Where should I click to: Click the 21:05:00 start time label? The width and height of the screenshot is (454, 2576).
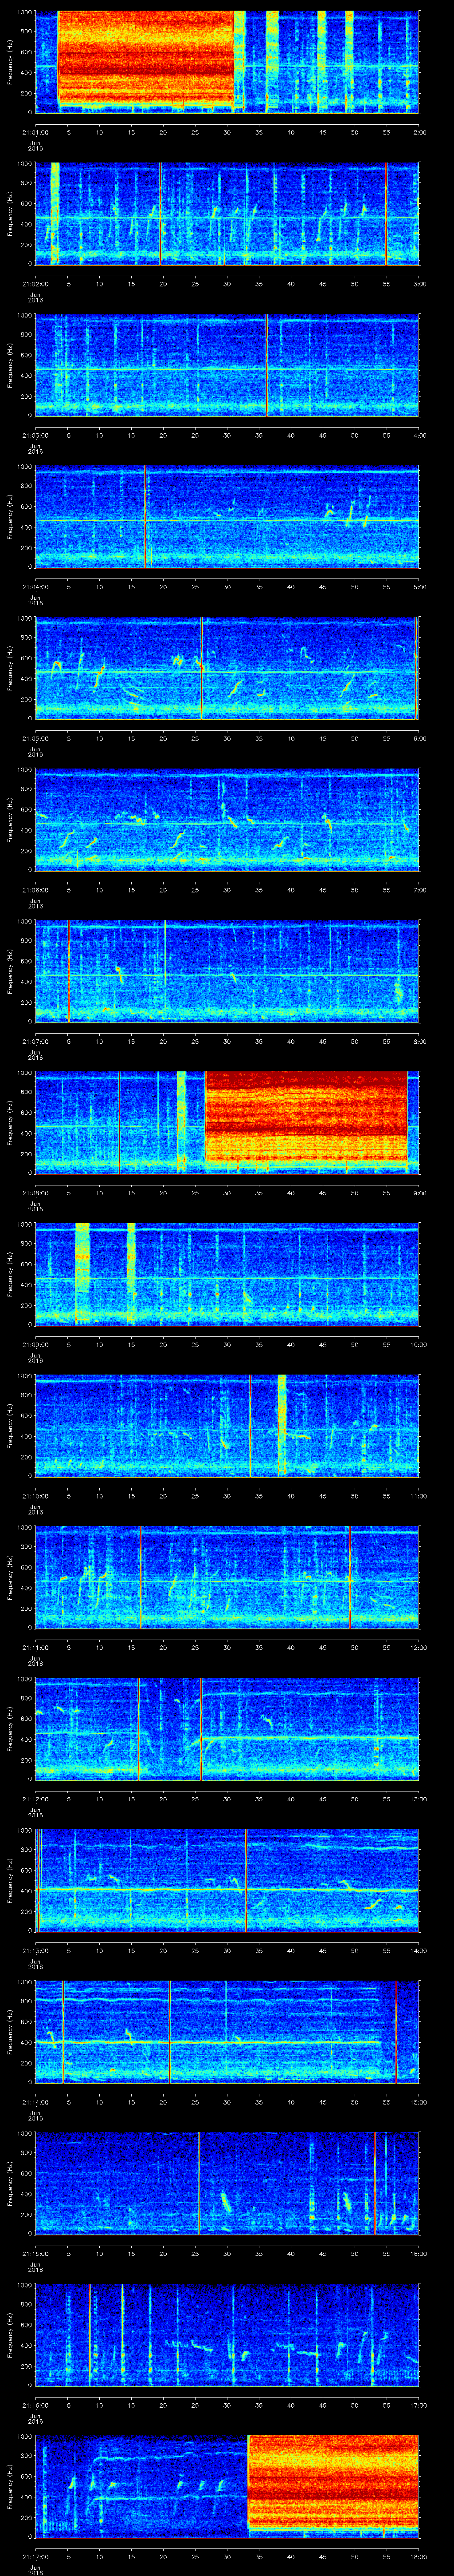[35, 739]
